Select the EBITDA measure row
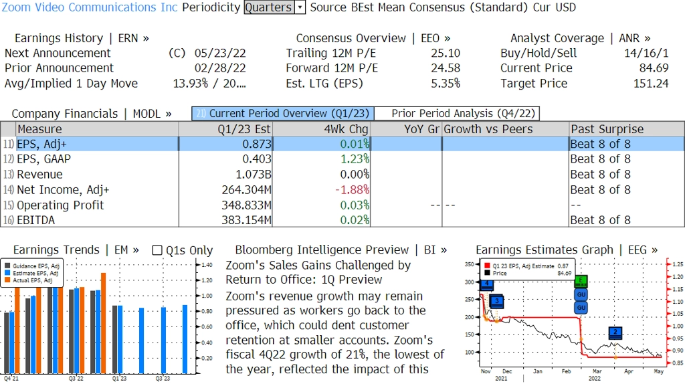This screenshot has height=384, width=685. pos(342,220)
